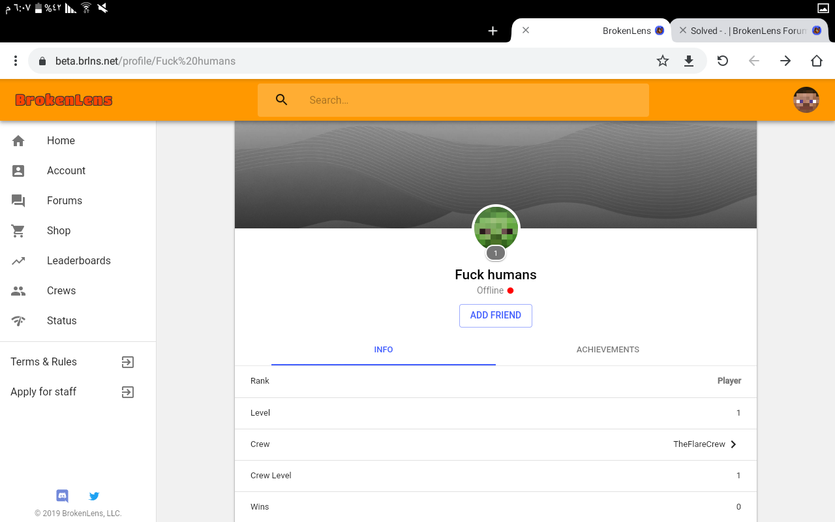Focus the Search field
Viewport: 835px width, 522px height.
[x=453, y=100]
